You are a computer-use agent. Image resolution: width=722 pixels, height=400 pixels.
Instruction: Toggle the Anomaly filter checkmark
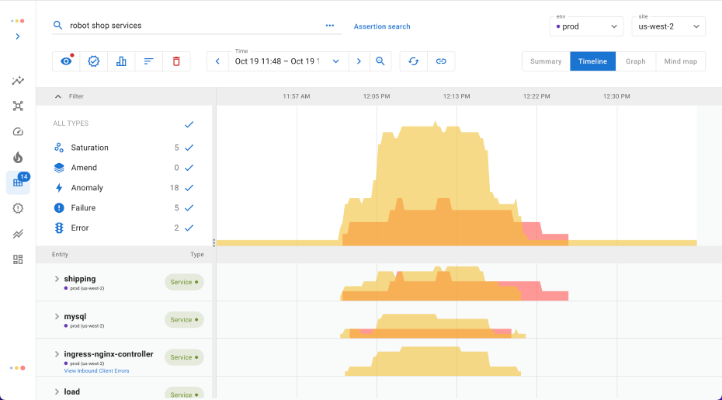(189, 188)
